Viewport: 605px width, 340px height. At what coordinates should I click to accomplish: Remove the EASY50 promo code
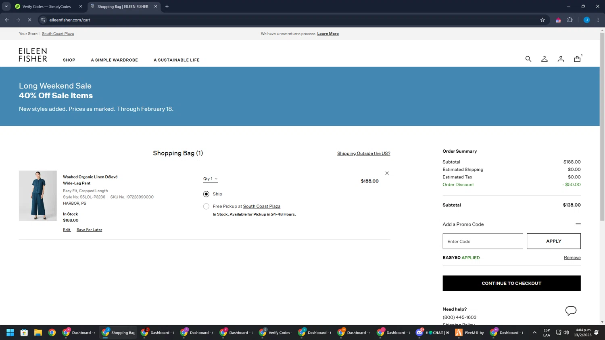tap(572, 257)
